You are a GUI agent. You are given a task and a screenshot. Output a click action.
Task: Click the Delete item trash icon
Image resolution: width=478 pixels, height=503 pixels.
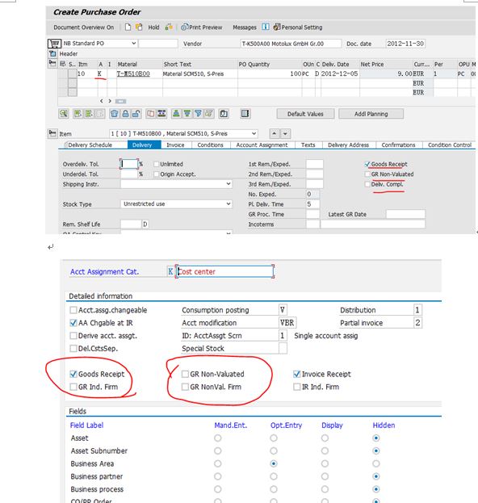[x=114, y=114]
